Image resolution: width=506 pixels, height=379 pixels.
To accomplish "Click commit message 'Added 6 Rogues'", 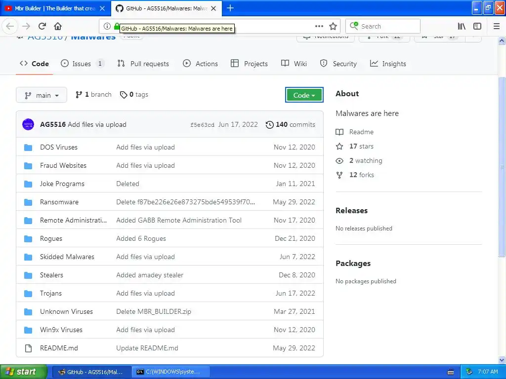I will [141, 238].
